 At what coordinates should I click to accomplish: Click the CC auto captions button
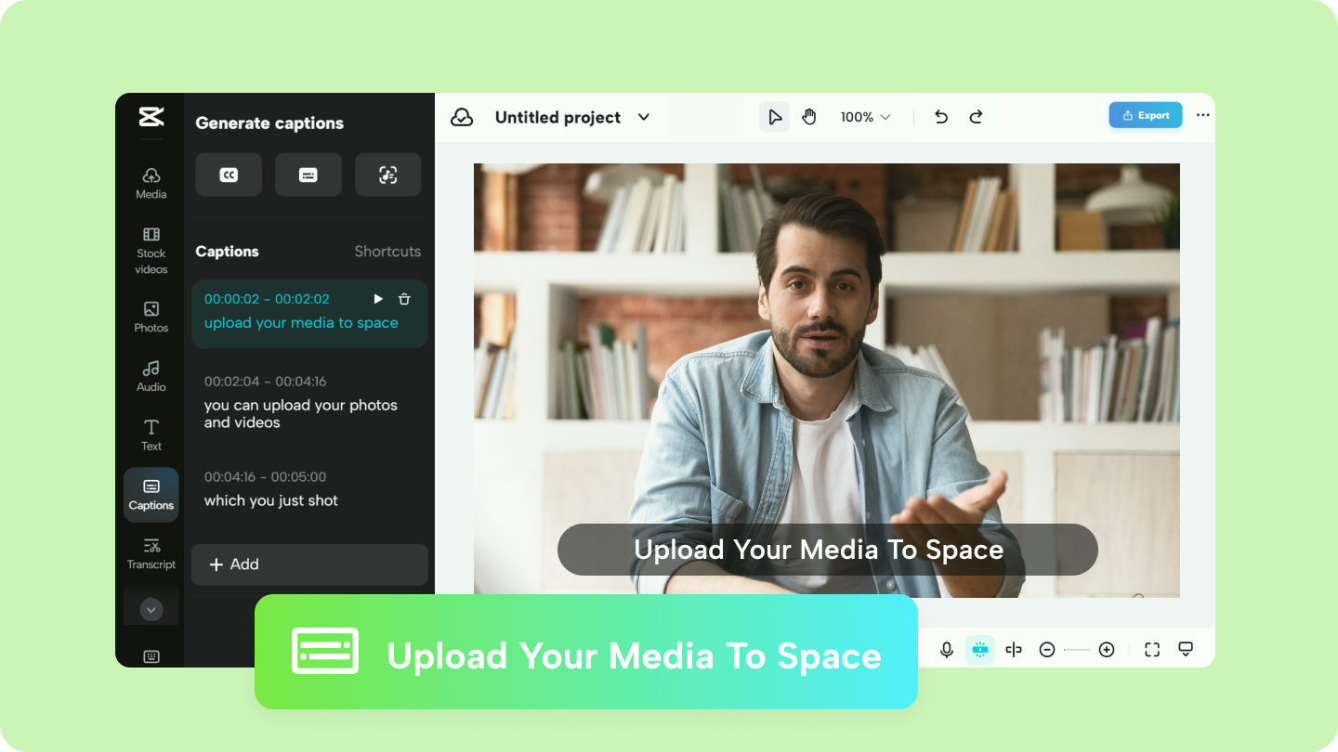click(229, 175)
